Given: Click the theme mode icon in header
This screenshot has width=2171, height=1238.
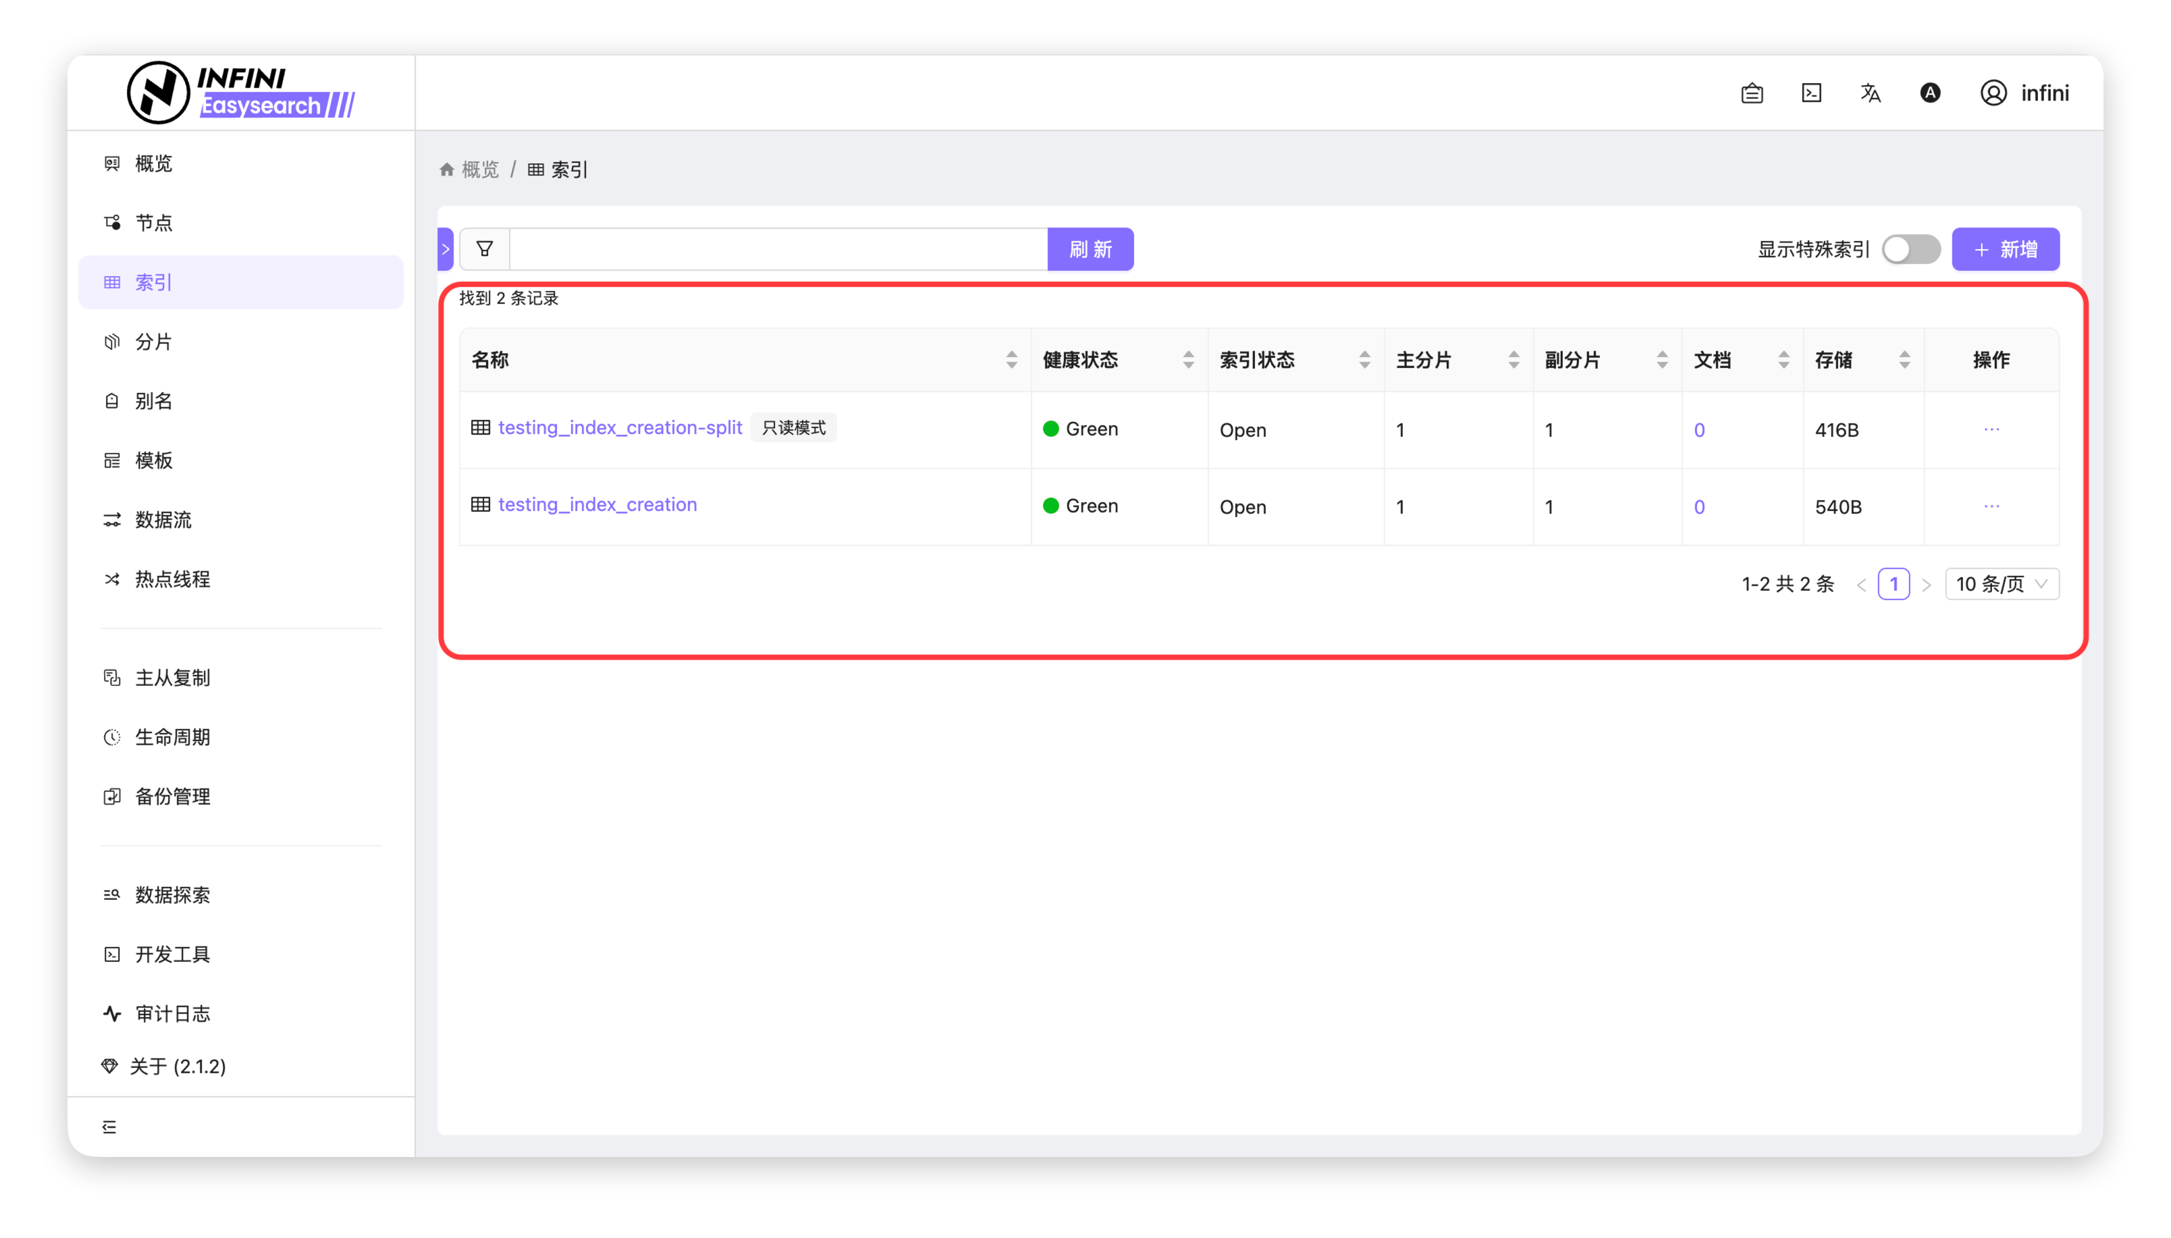Looking at the screenshot, I should 1929,92.
